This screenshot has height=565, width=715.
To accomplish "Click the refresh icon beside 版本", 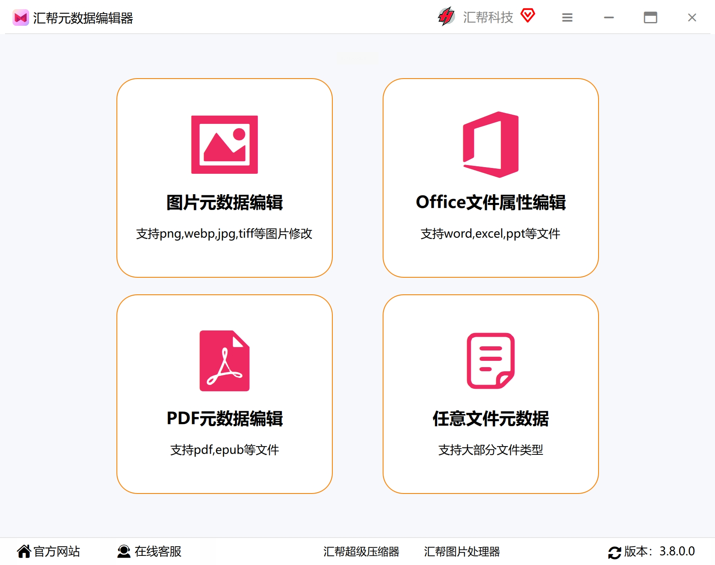I will point(615,552).
